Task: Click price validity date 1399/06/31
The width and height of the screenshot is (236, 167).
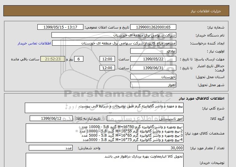Action: (153, 68)
